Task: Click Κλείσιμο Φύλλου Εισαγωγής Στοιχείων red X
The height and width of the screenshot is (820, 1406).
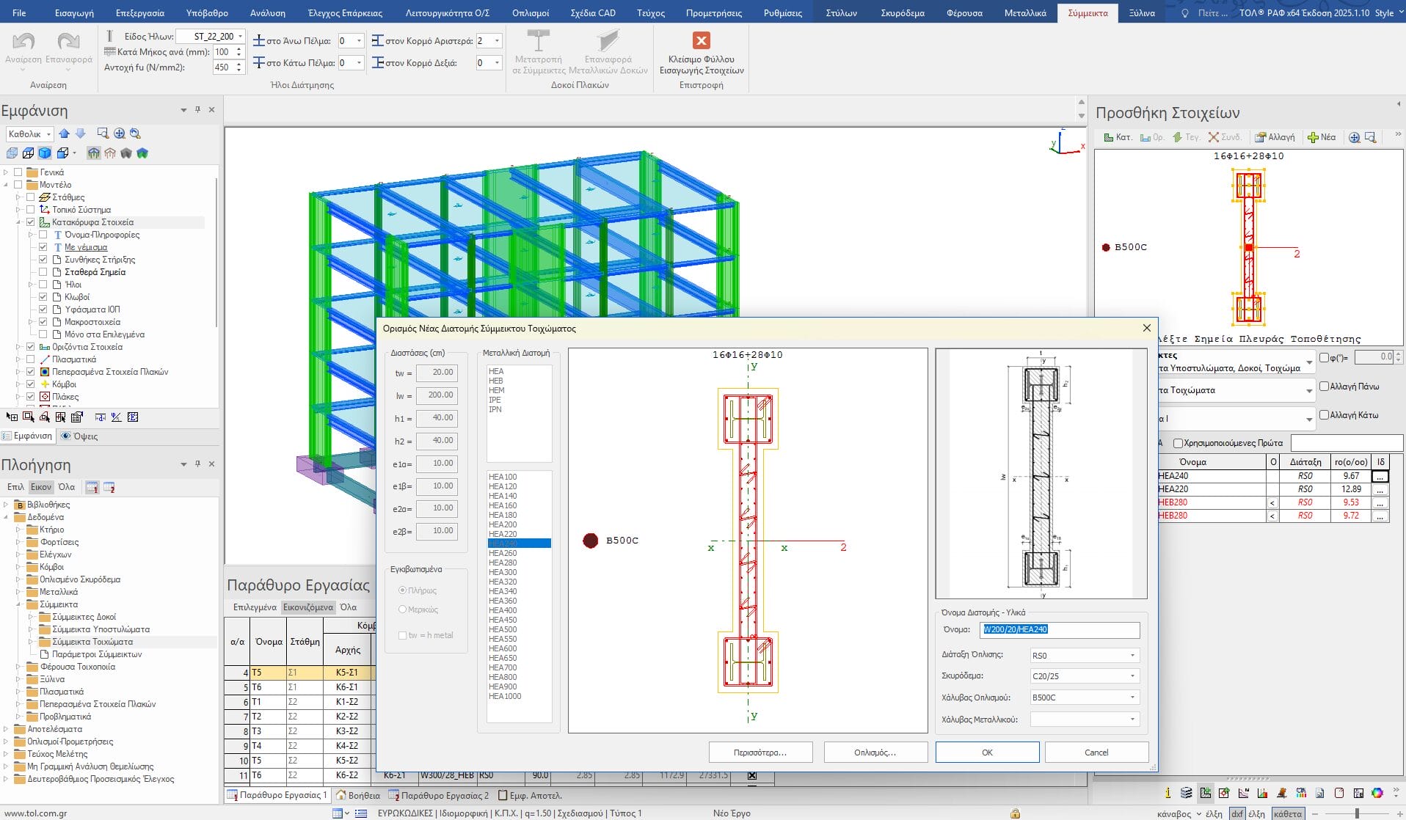Action: pyautogui.click(x=701, y=41)
